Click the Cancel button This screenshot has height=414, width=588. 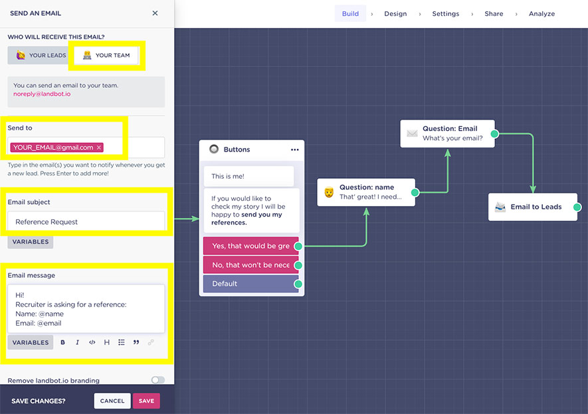(112, 401)
